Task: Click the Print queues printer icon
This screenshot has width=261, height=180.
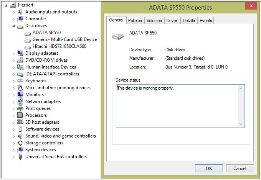Action: tap(20, 108)
